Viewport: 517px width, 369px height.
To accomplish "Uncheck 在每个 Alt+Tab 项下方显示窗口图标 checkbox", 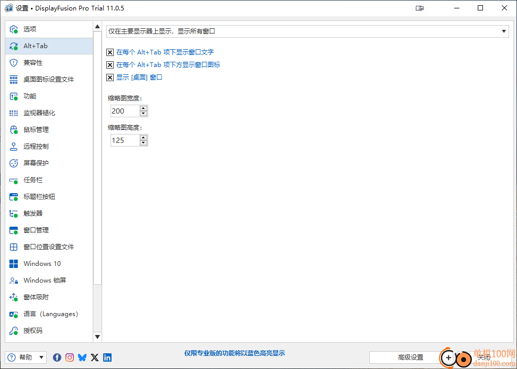I will coord(110,65).
